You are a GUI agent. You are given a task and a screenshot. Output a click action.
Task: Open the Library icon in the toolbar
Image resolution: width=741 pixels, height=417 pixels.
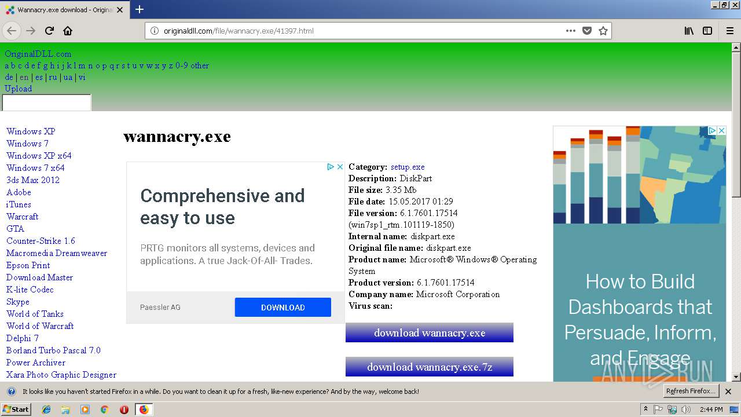pos(689,31)
